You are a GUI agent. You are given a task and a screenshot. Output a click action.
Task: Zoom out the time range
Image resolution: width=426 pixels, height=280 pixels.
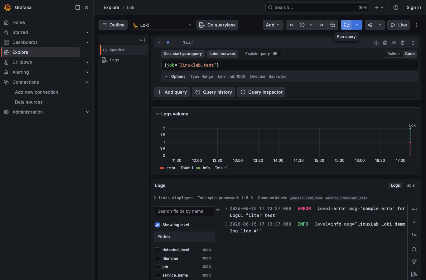coord(333,25)
